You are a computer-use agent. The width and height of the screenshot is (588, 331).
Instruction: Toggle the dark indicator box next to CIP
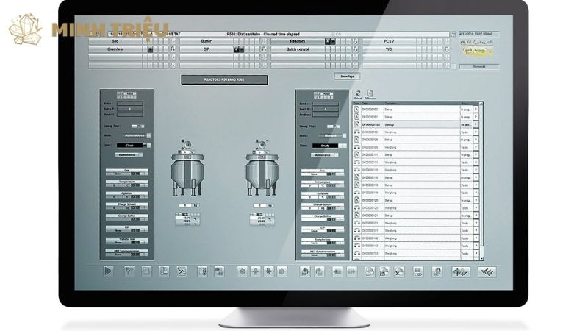click(237, 49)
